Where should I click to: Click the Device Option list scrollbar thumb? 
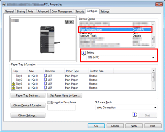(x=153, y=39)
